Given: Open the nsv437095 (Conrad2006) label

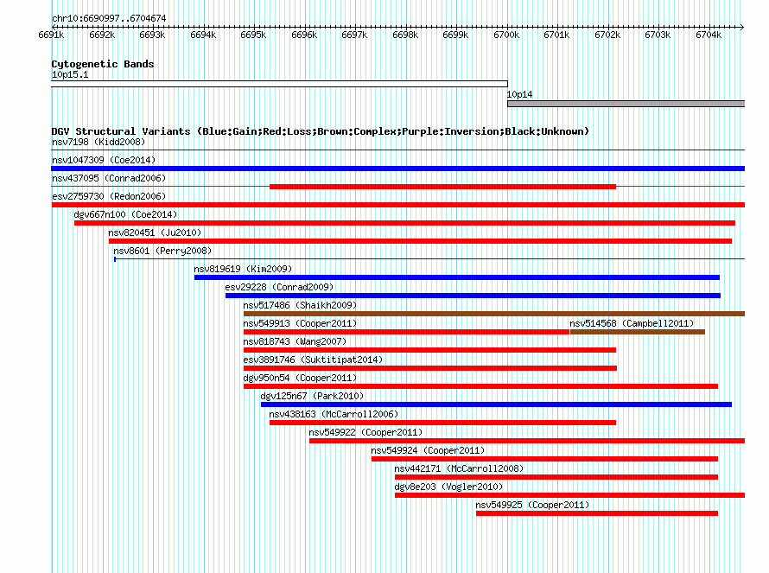Looking at the screenshot, I should (x=109, y=179).
